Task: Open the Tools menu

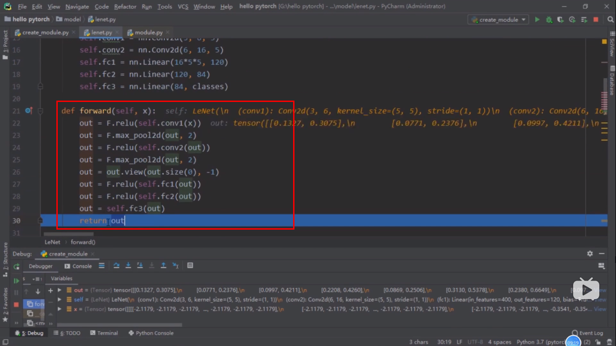Action: [x=165, y=7]
